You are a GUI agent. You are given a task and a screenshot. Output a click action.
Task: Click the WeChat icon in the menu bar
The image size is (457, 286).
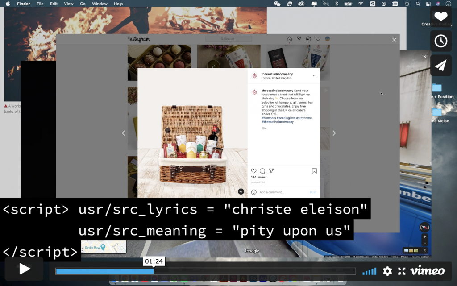[x=277, y=4]
